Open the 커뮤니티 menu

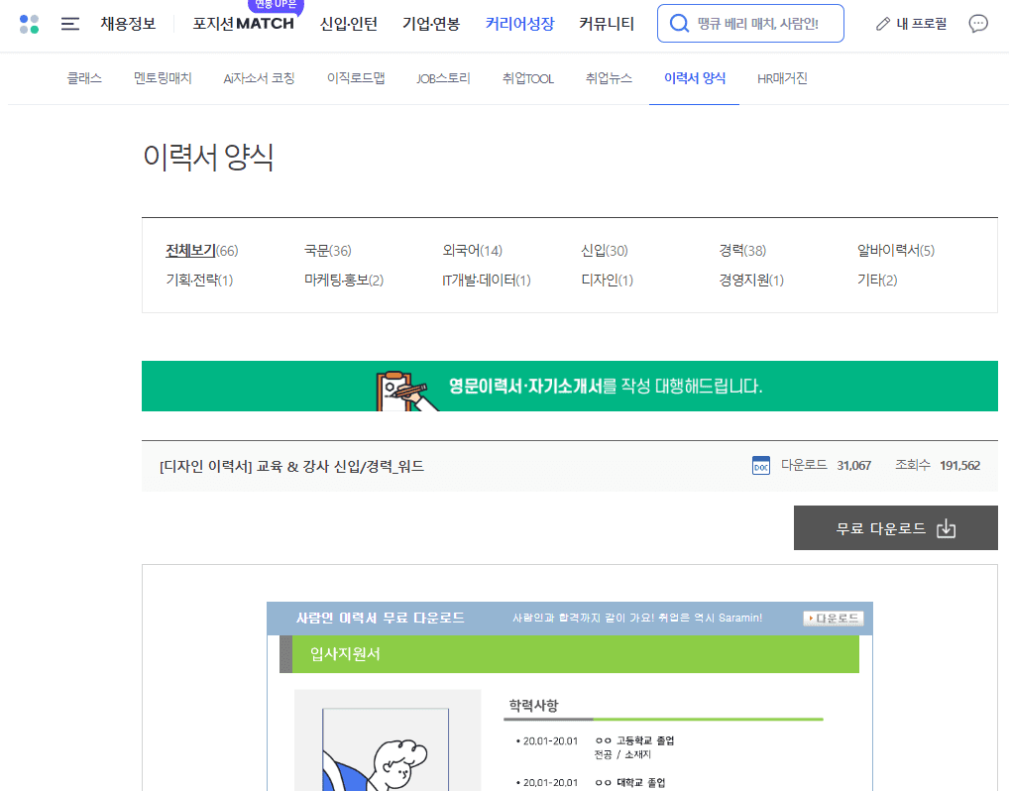click(x=606, y=23)
